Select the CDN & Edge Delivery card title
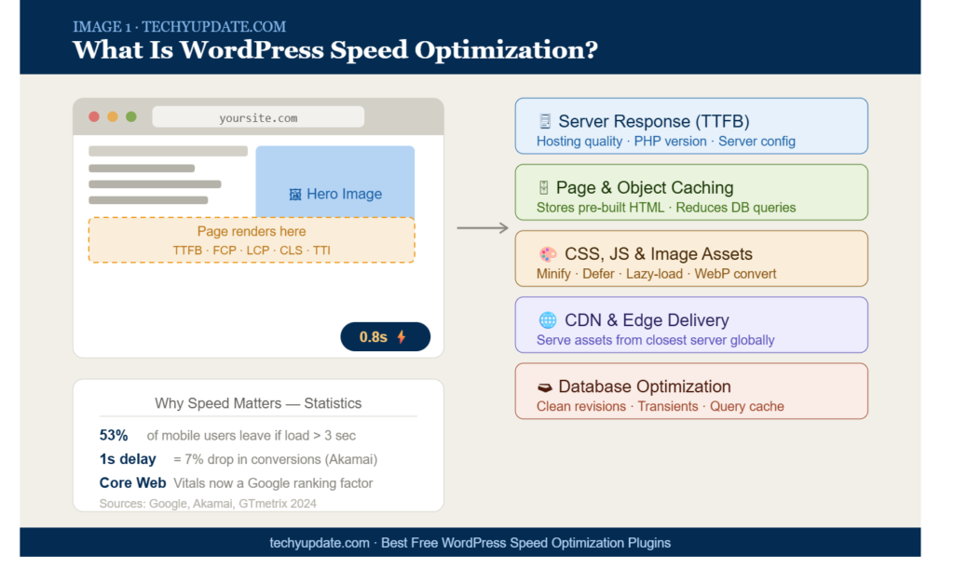Viewport: 954px width, 570px height. click(x=647, y=320)
